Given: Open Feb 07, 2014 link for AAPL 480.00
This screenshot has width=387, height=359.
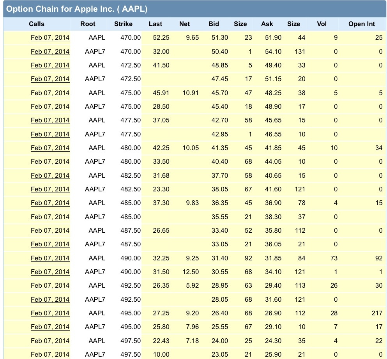Looking at the screenshot, I should coord(50,148).
